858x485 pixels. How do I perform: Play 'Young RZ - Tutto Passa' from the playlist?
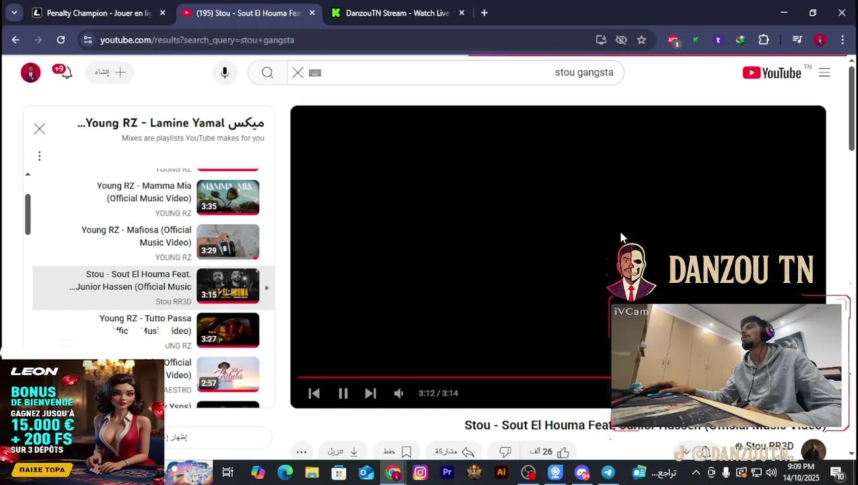coord(153,331)
